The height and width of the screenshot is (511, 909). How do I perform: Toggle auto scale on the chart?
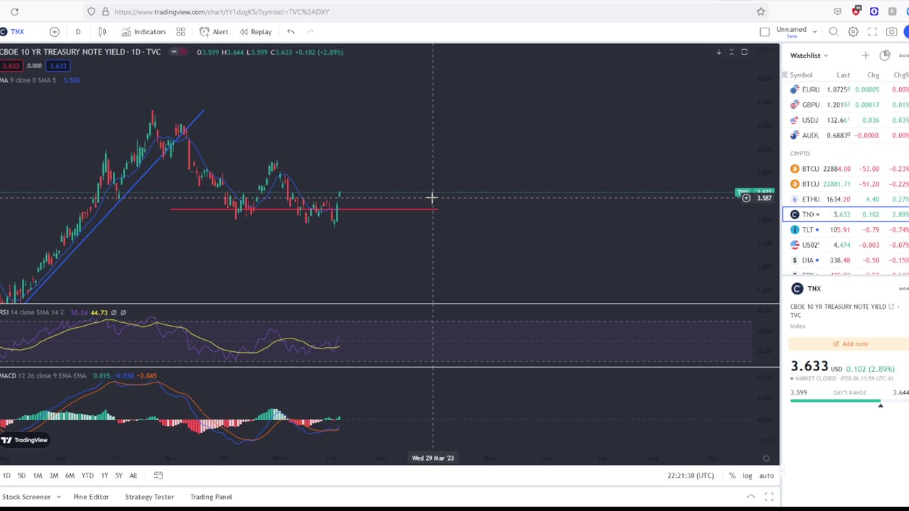[x=766, y=476]
